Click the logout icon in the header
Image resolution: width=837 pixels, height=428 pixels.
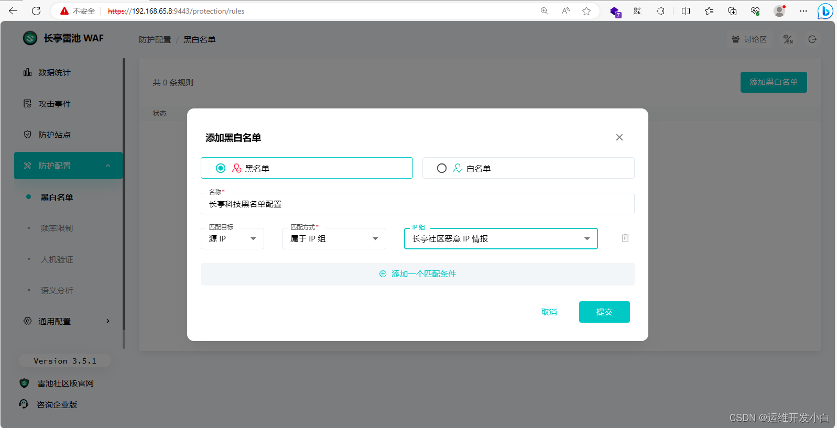point(812,39)
